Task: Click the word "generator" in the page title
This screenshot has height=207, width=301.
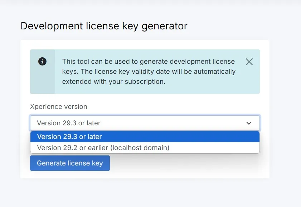Action: (x=164, y=26)
